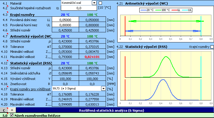This screenshot has height=118, width=214.
Task: Select the Konstrukční ocel material combo box
Action: click(79, 3)
